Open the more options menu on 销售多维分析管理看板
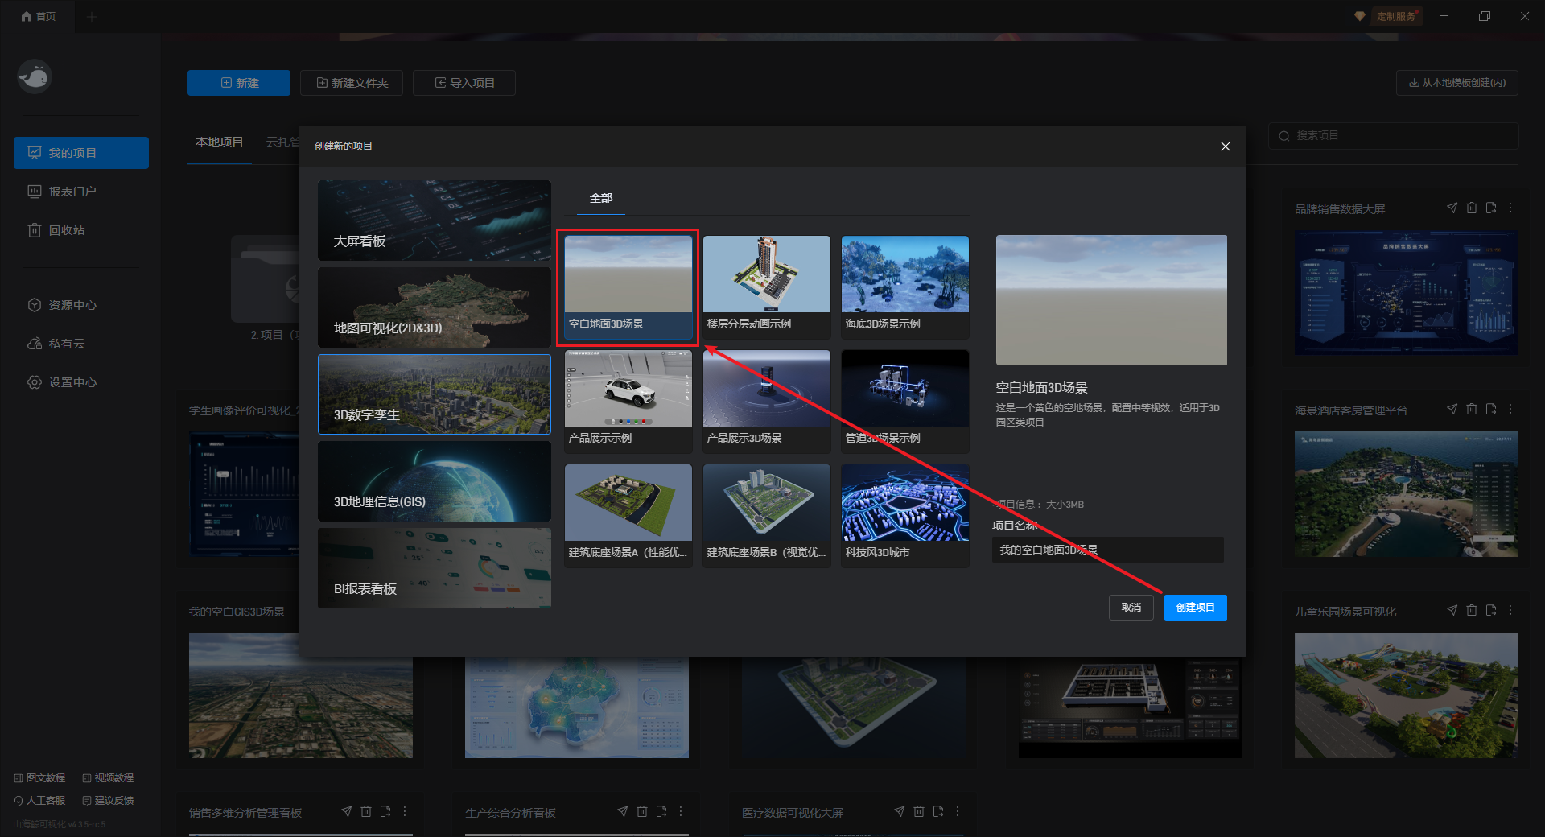This screenshot has height=837, width=1545. pos(405,811)
